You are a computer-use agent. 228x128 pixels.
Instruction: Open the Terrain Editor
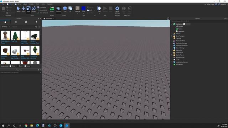pos(52,9)
